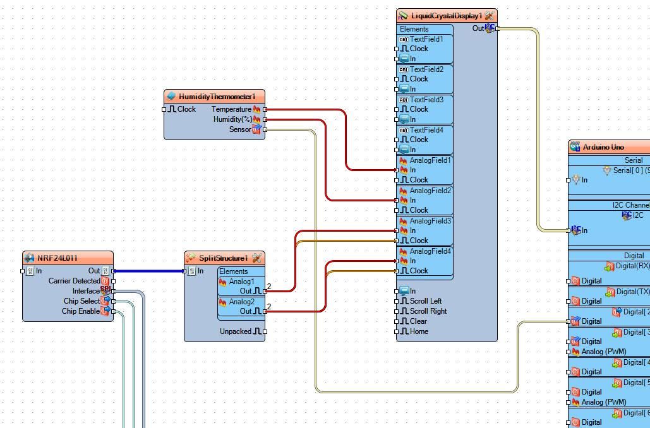Viewport: 650px width, 428px height.
Task: Click the Unpacked output pin of SplitStructure1
Action: (265, 331)
